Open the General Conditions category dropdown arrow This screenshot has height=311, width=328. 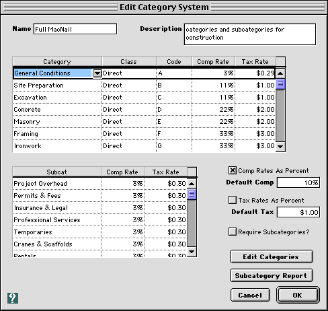pos(97,73)
